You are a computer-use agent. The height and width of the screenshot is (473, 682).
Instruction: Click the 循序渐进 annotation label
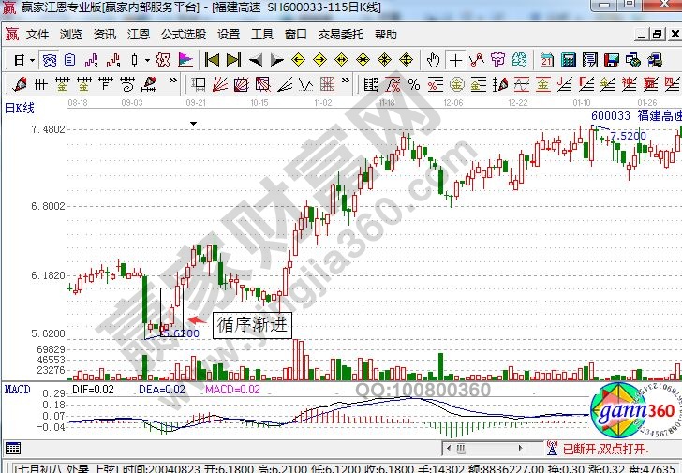(x=252, y=325)
